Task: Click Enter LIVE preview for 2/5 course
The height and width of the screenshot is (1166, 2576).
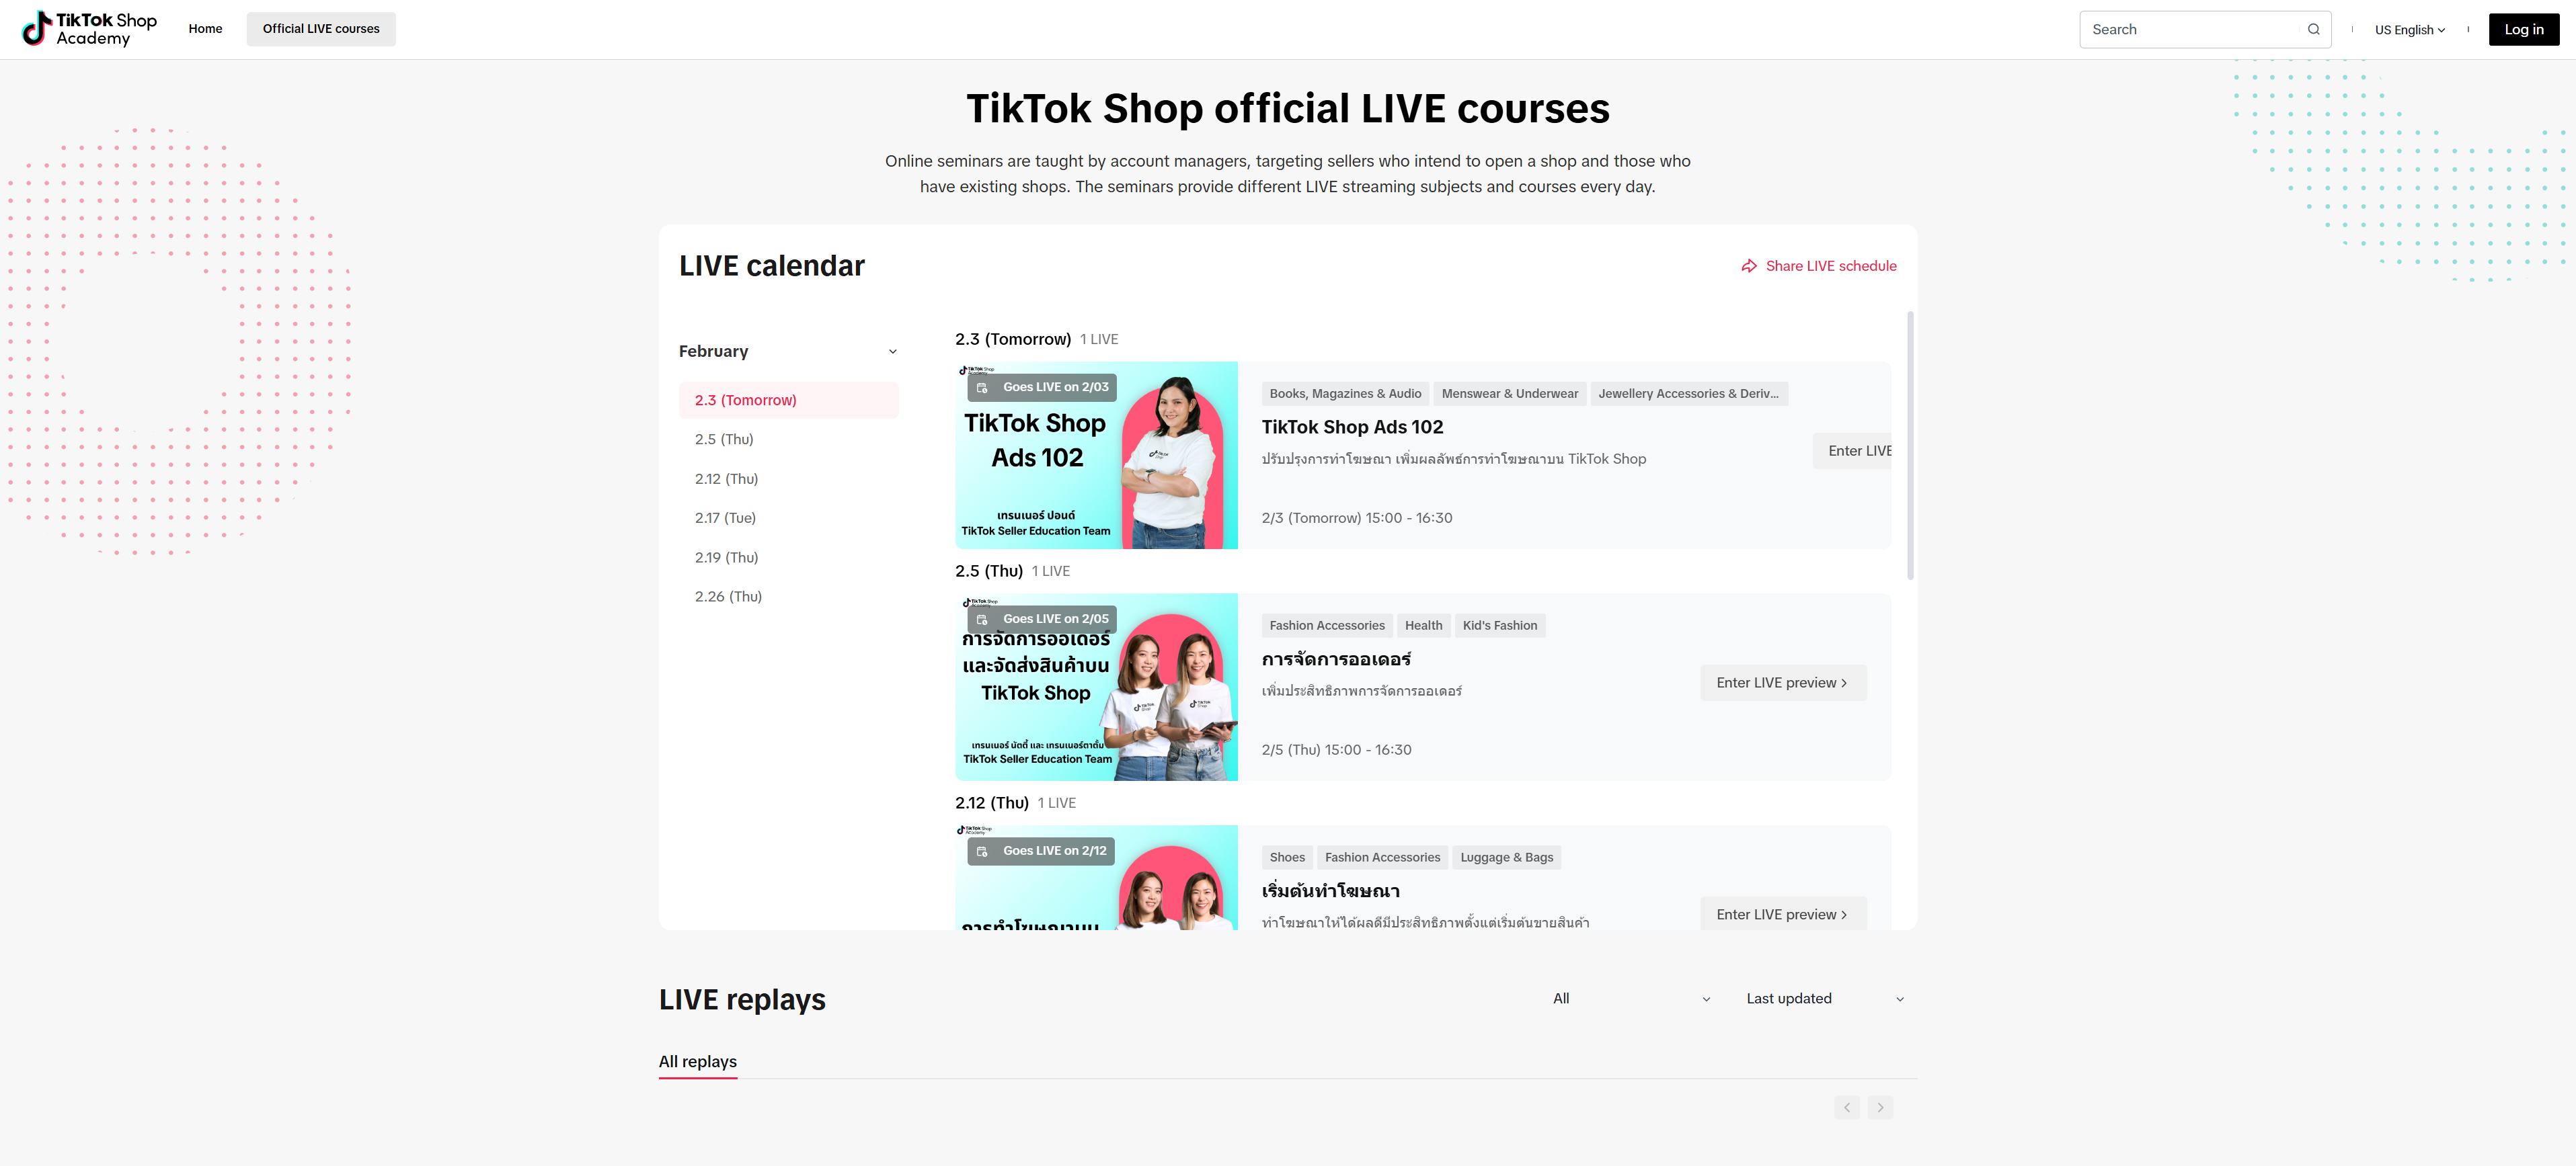Action: tap(1783, 682)
